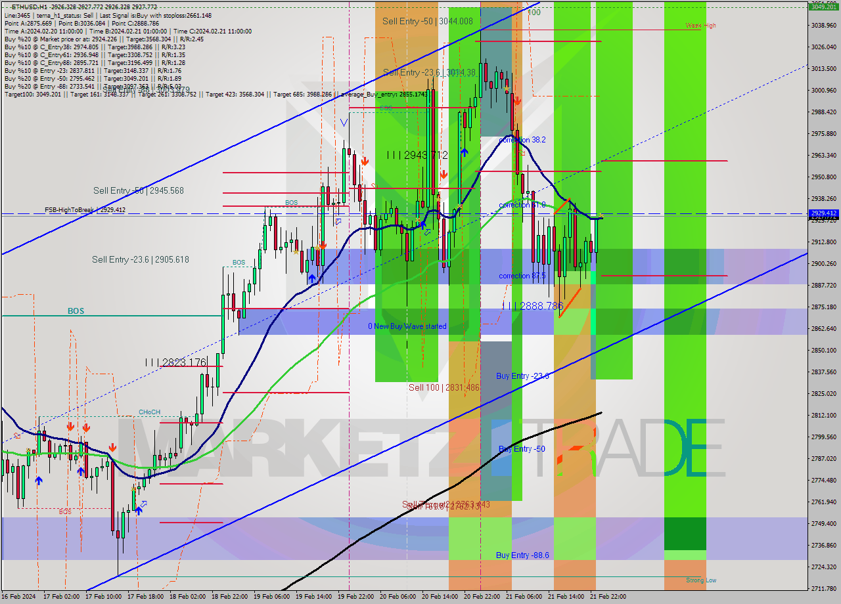Select the 'CHoCH' structure label
Viewport: 841px width, 604px height.
coord(149,412)
